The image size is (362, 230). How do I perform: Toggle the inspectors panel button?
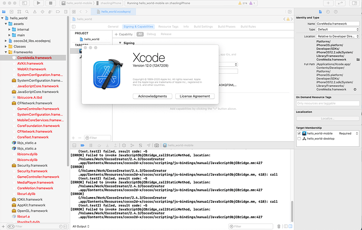[x=355, y=3]
